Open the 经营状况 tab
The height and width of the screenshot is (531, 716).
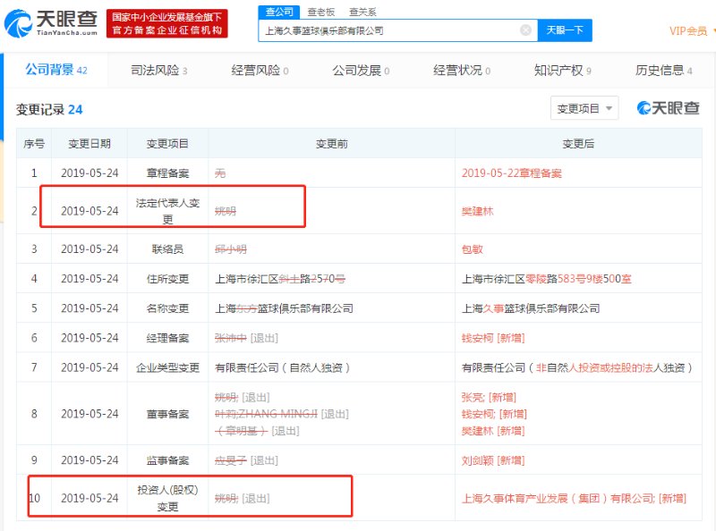point(462,71)
